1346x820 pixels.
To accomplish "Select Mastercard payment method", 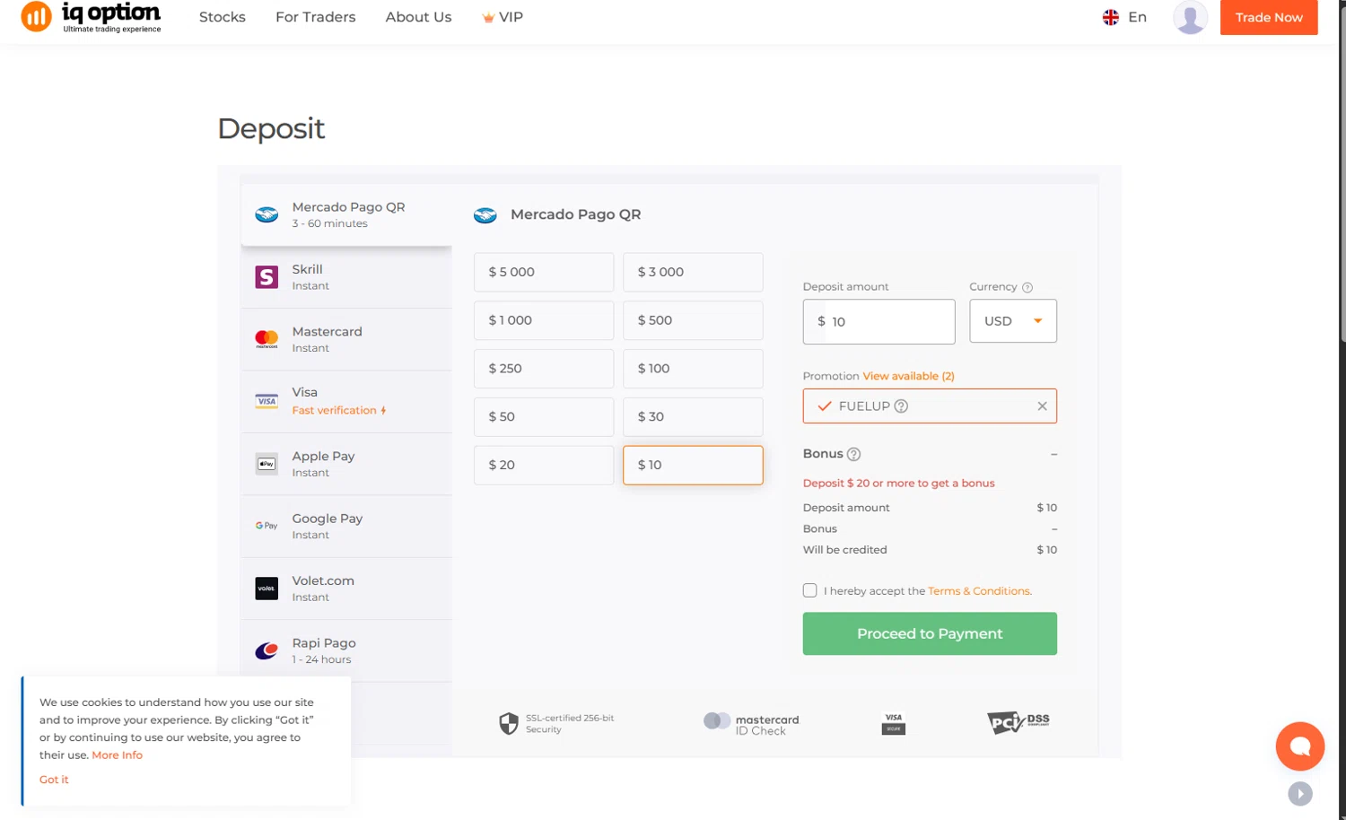I will click(346, 339).
